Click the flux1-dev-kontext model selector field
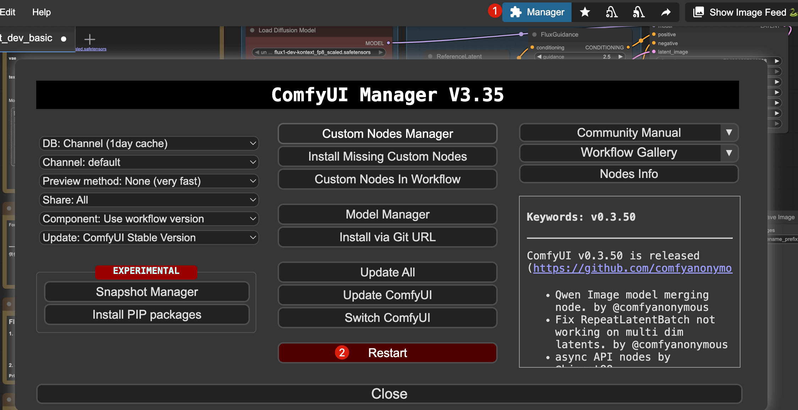 (319, 52)
